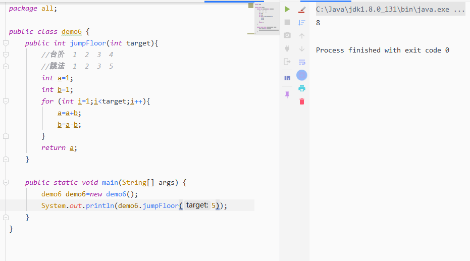Click the code minimap thumbnail preview
This screenshot has height=261, width=470.
click(x=267, y=19)
